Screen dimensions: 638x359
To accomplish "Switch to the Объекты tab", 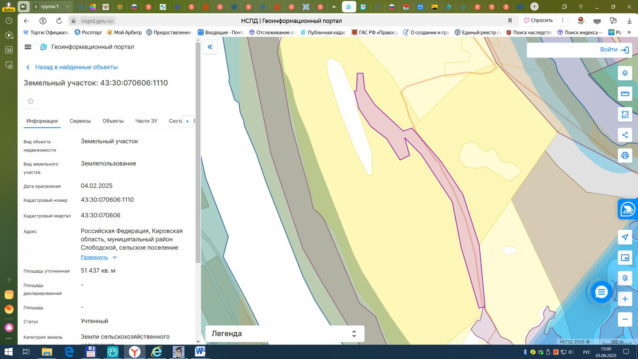I will click(x=113, y=121).
